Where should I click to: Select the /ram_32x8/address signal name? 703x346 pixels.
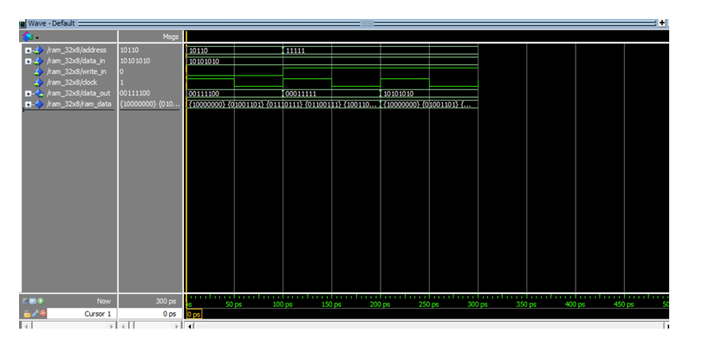(x=76, y=50)
